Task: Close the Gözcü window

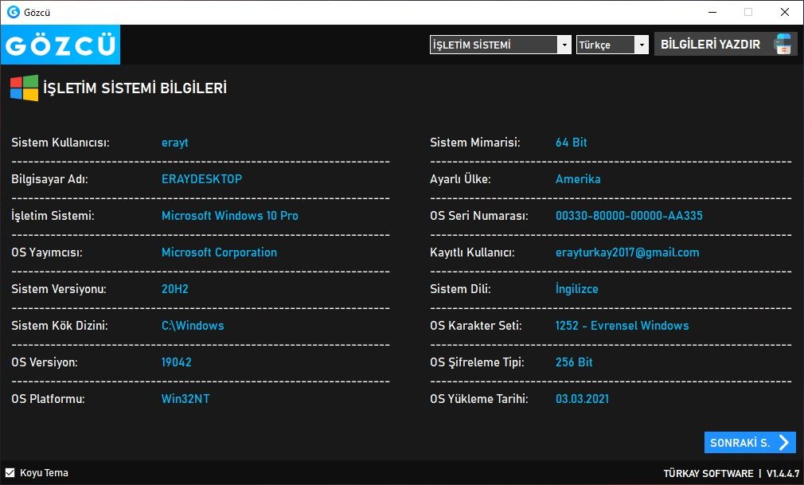Action: click(x=785, y=12)
